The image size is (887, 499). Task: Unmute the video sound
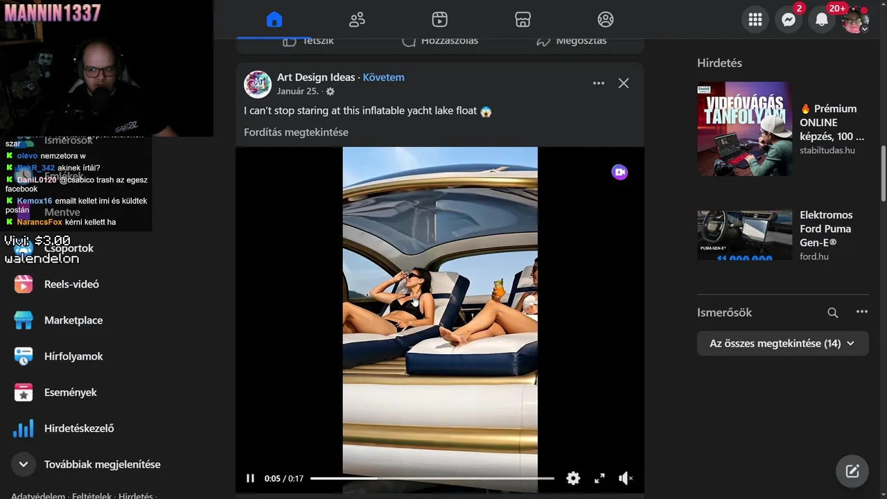pos(625,478)
